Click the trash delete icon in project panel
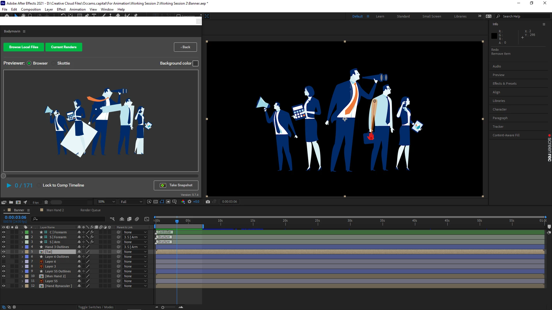This screenshot has width=552, height=310. click(x=46, y=202)
